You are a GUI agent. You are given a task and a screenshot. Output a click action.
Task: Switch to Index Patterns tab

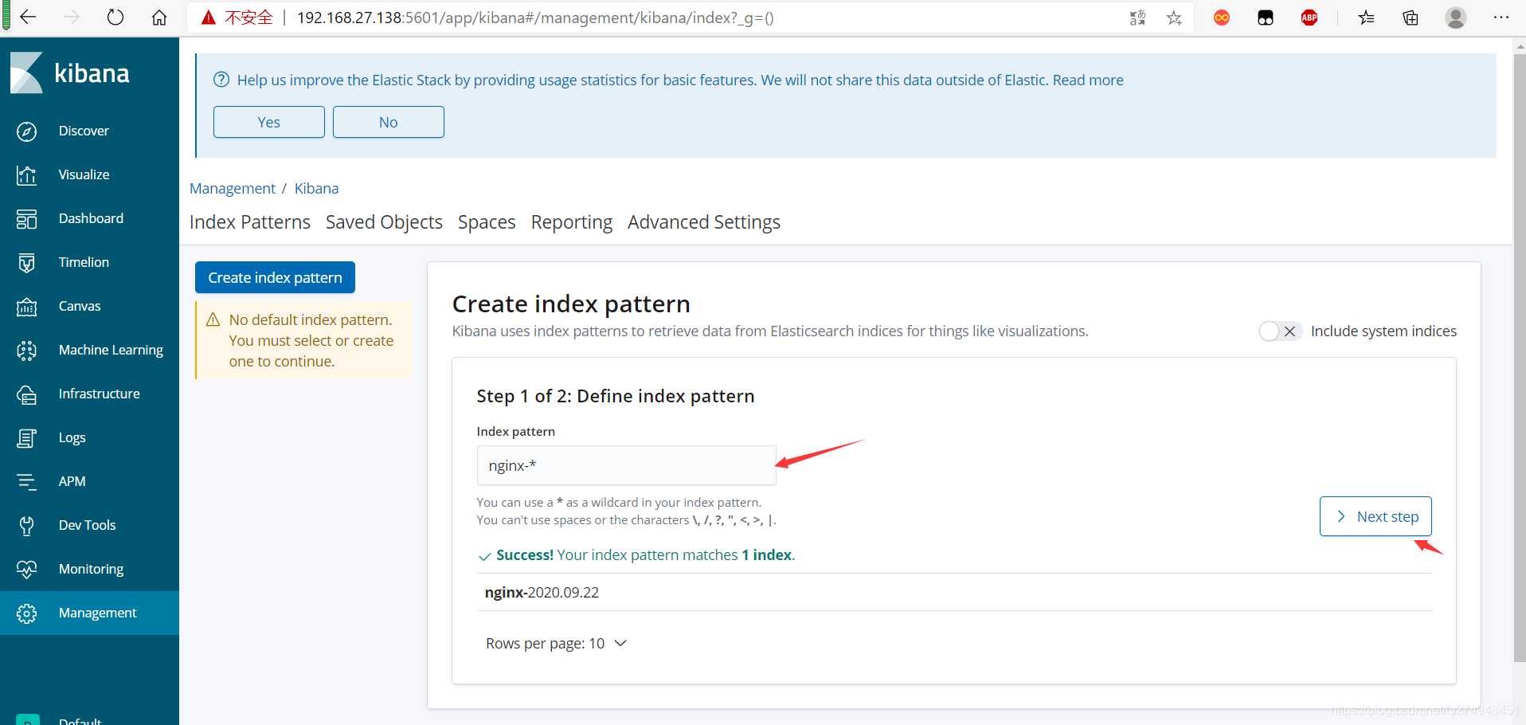click(250, 222)
